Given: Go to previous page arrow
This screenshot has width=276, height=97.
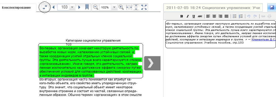Looking at the screenshot, I should click(x=54, y=7).
